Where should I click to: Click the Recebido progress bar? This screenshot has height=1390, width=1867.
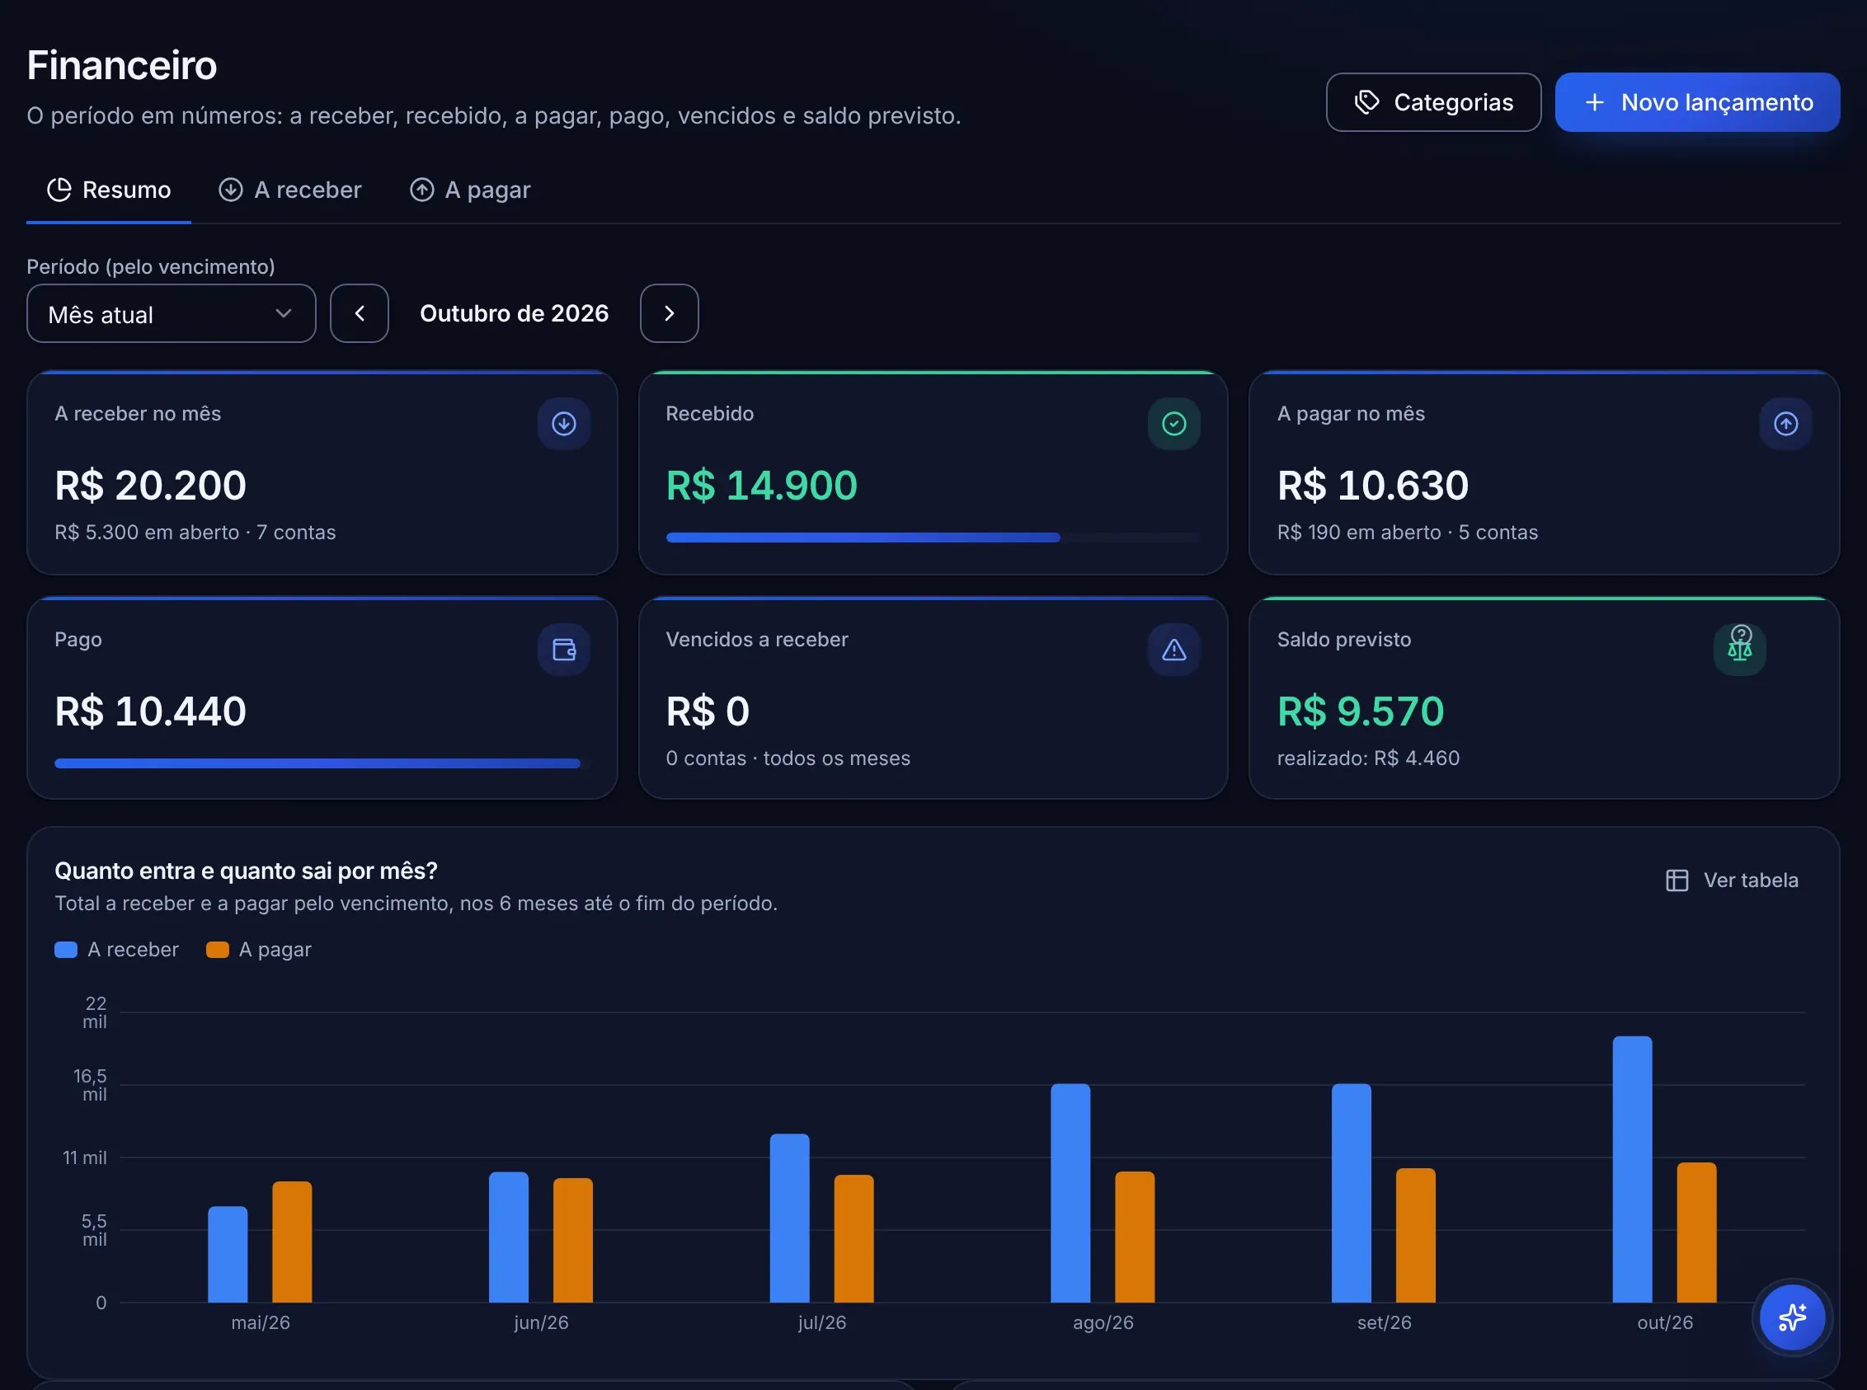(x=933, y=537)
